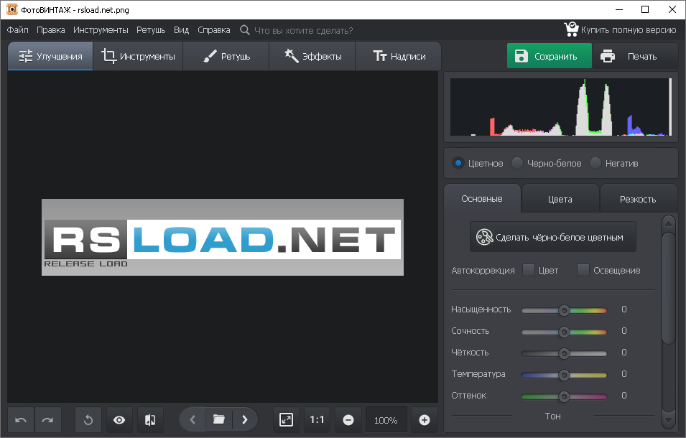Viewport: 686px width, 438px height.
Task: Zoom in with the plus icon
Action: click(x=425, y=420)
